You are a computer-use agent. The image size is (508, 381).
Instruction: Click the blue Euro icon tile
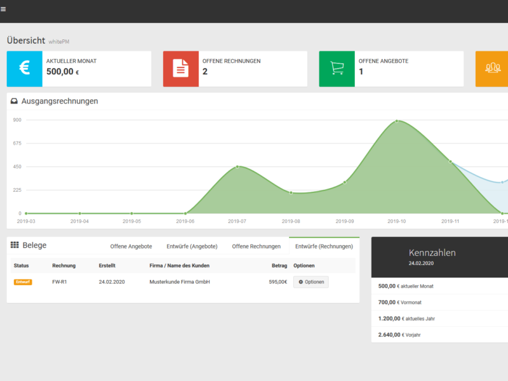(x=25, y=69)
